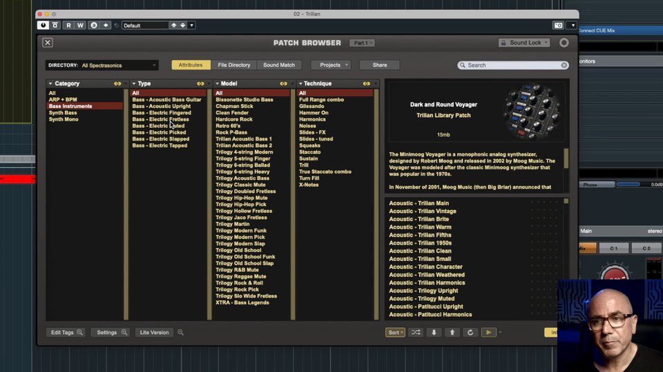The width and height of the screenshot is (663, 372).
Task: Toggle the Model column link icon
Action: pyautogui.click(x=283, y=83)
